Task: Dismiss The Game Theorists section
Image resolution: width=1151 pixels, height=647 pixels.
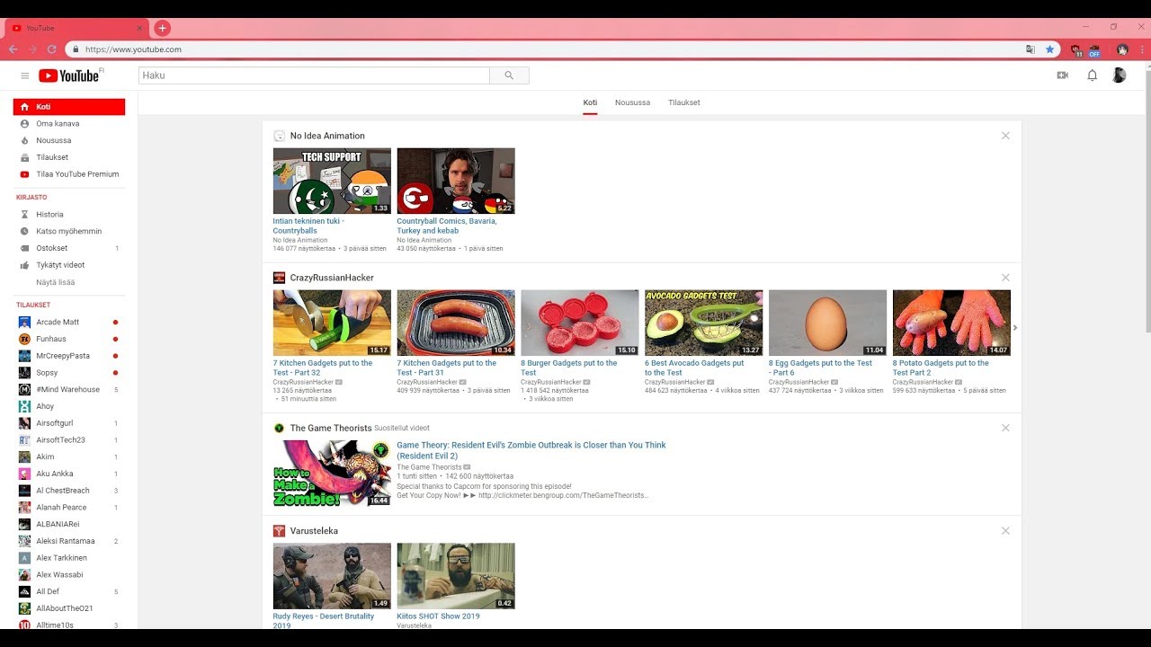Action: tap(1005, 428)
